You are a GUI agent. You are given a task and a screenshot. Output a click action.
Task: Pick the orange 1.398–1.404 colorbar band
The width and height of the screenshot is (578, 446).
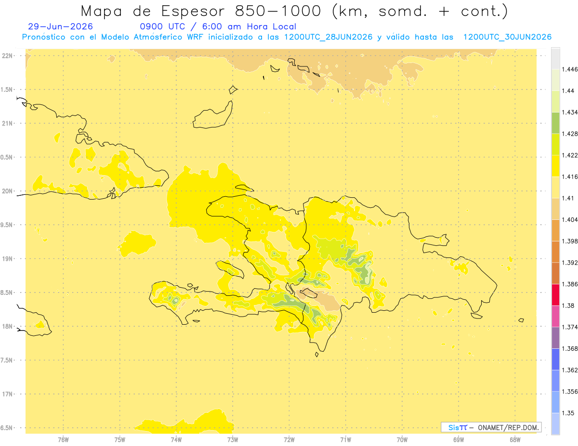tap(555, 230)
